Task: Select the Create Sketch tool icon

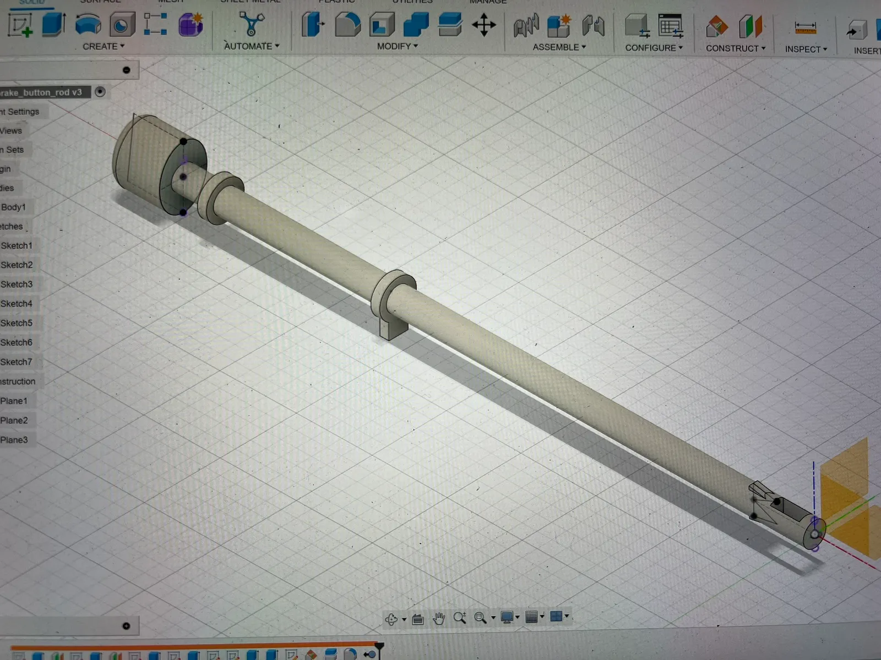Action: point(20,25)
